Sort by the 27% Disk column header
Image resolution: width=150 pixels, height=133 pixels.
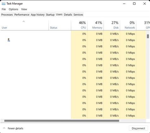coord(112,25)
